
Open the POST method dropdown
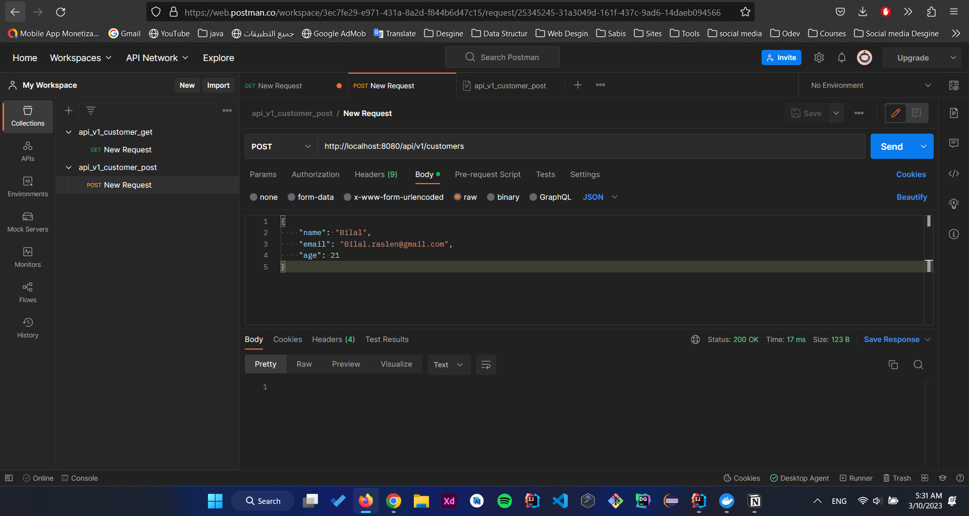pos(280,146)
